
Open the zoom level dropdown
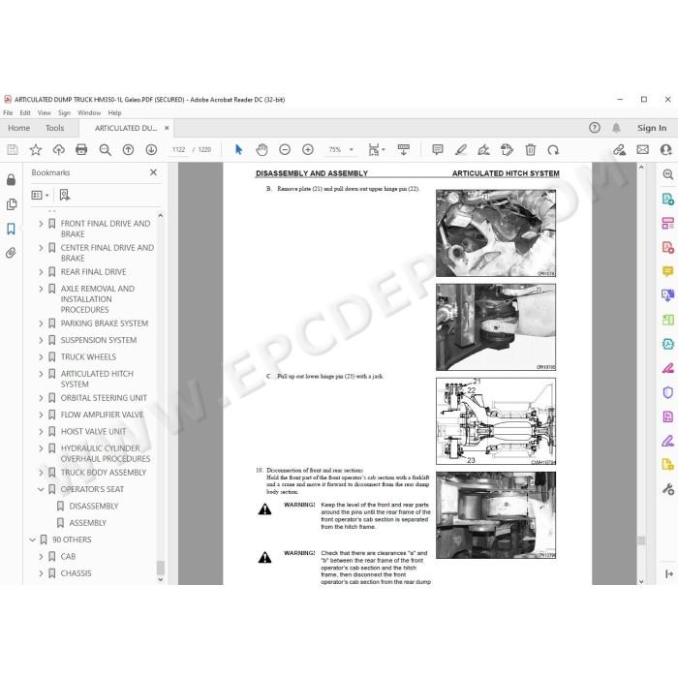[351, 149]
